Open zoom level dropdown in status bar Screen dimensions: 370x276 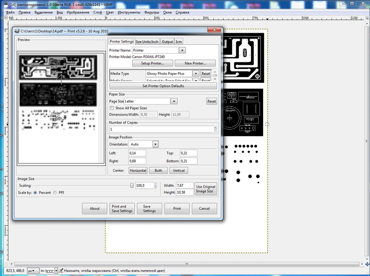tap(56, 271)
